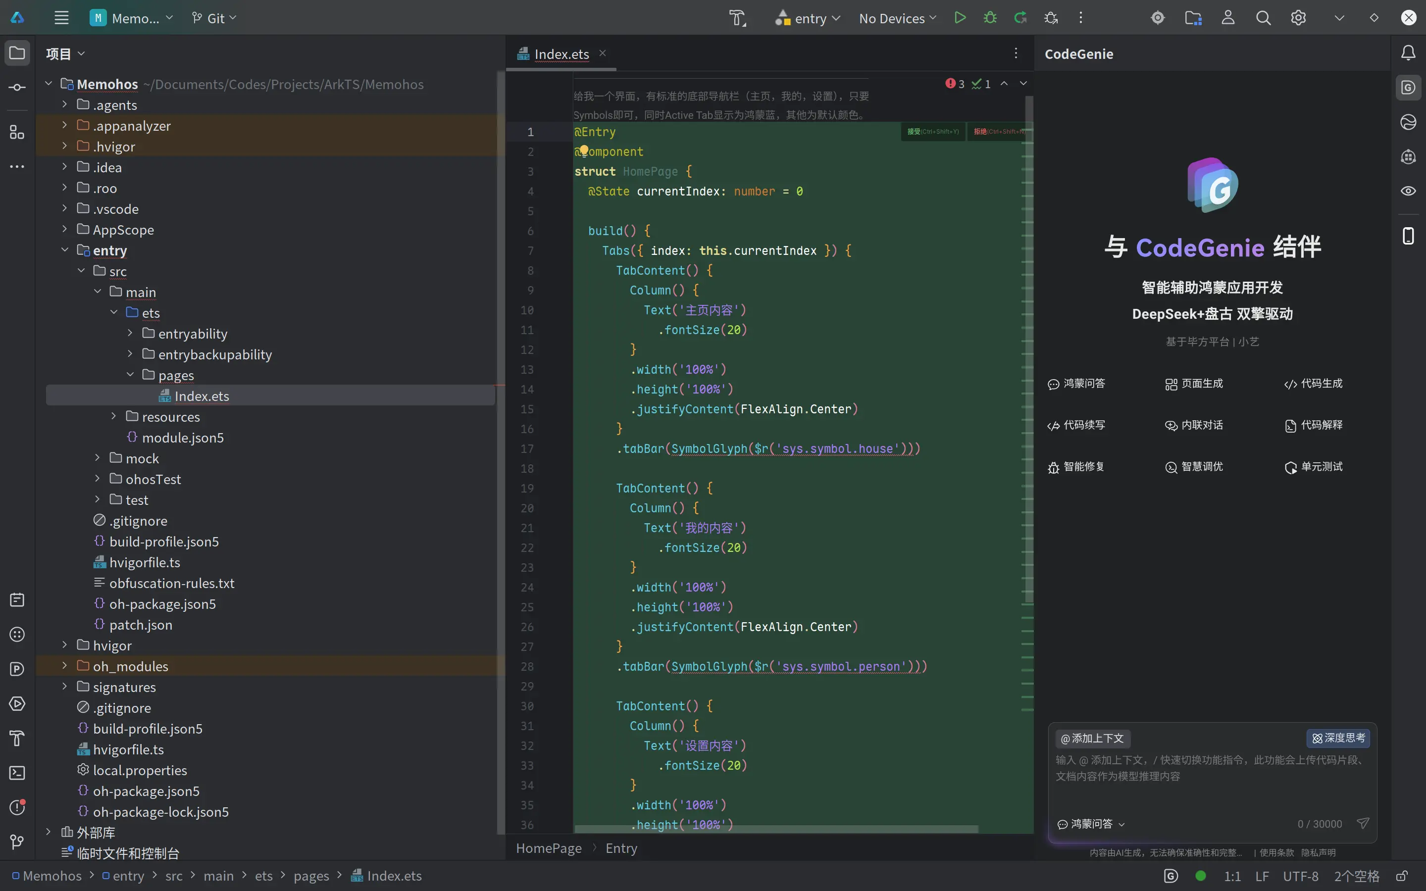
Task: Open the entry run configuration dropdown
Action: coord(807,18)
